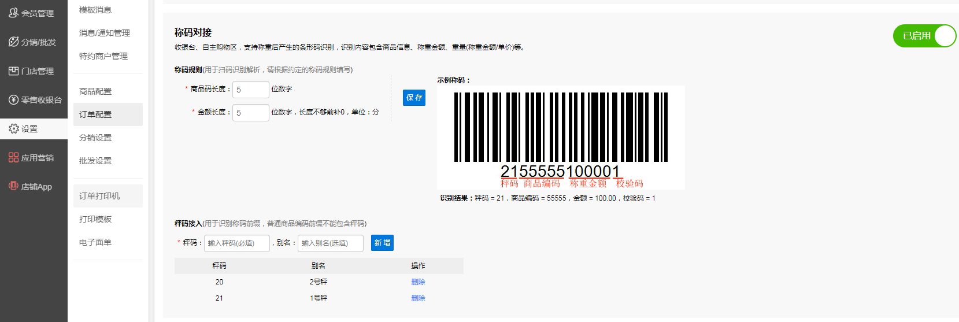Click the 设置 gear icon
The width and height of the screenshot is (959, 322).
tap(13, 128)
